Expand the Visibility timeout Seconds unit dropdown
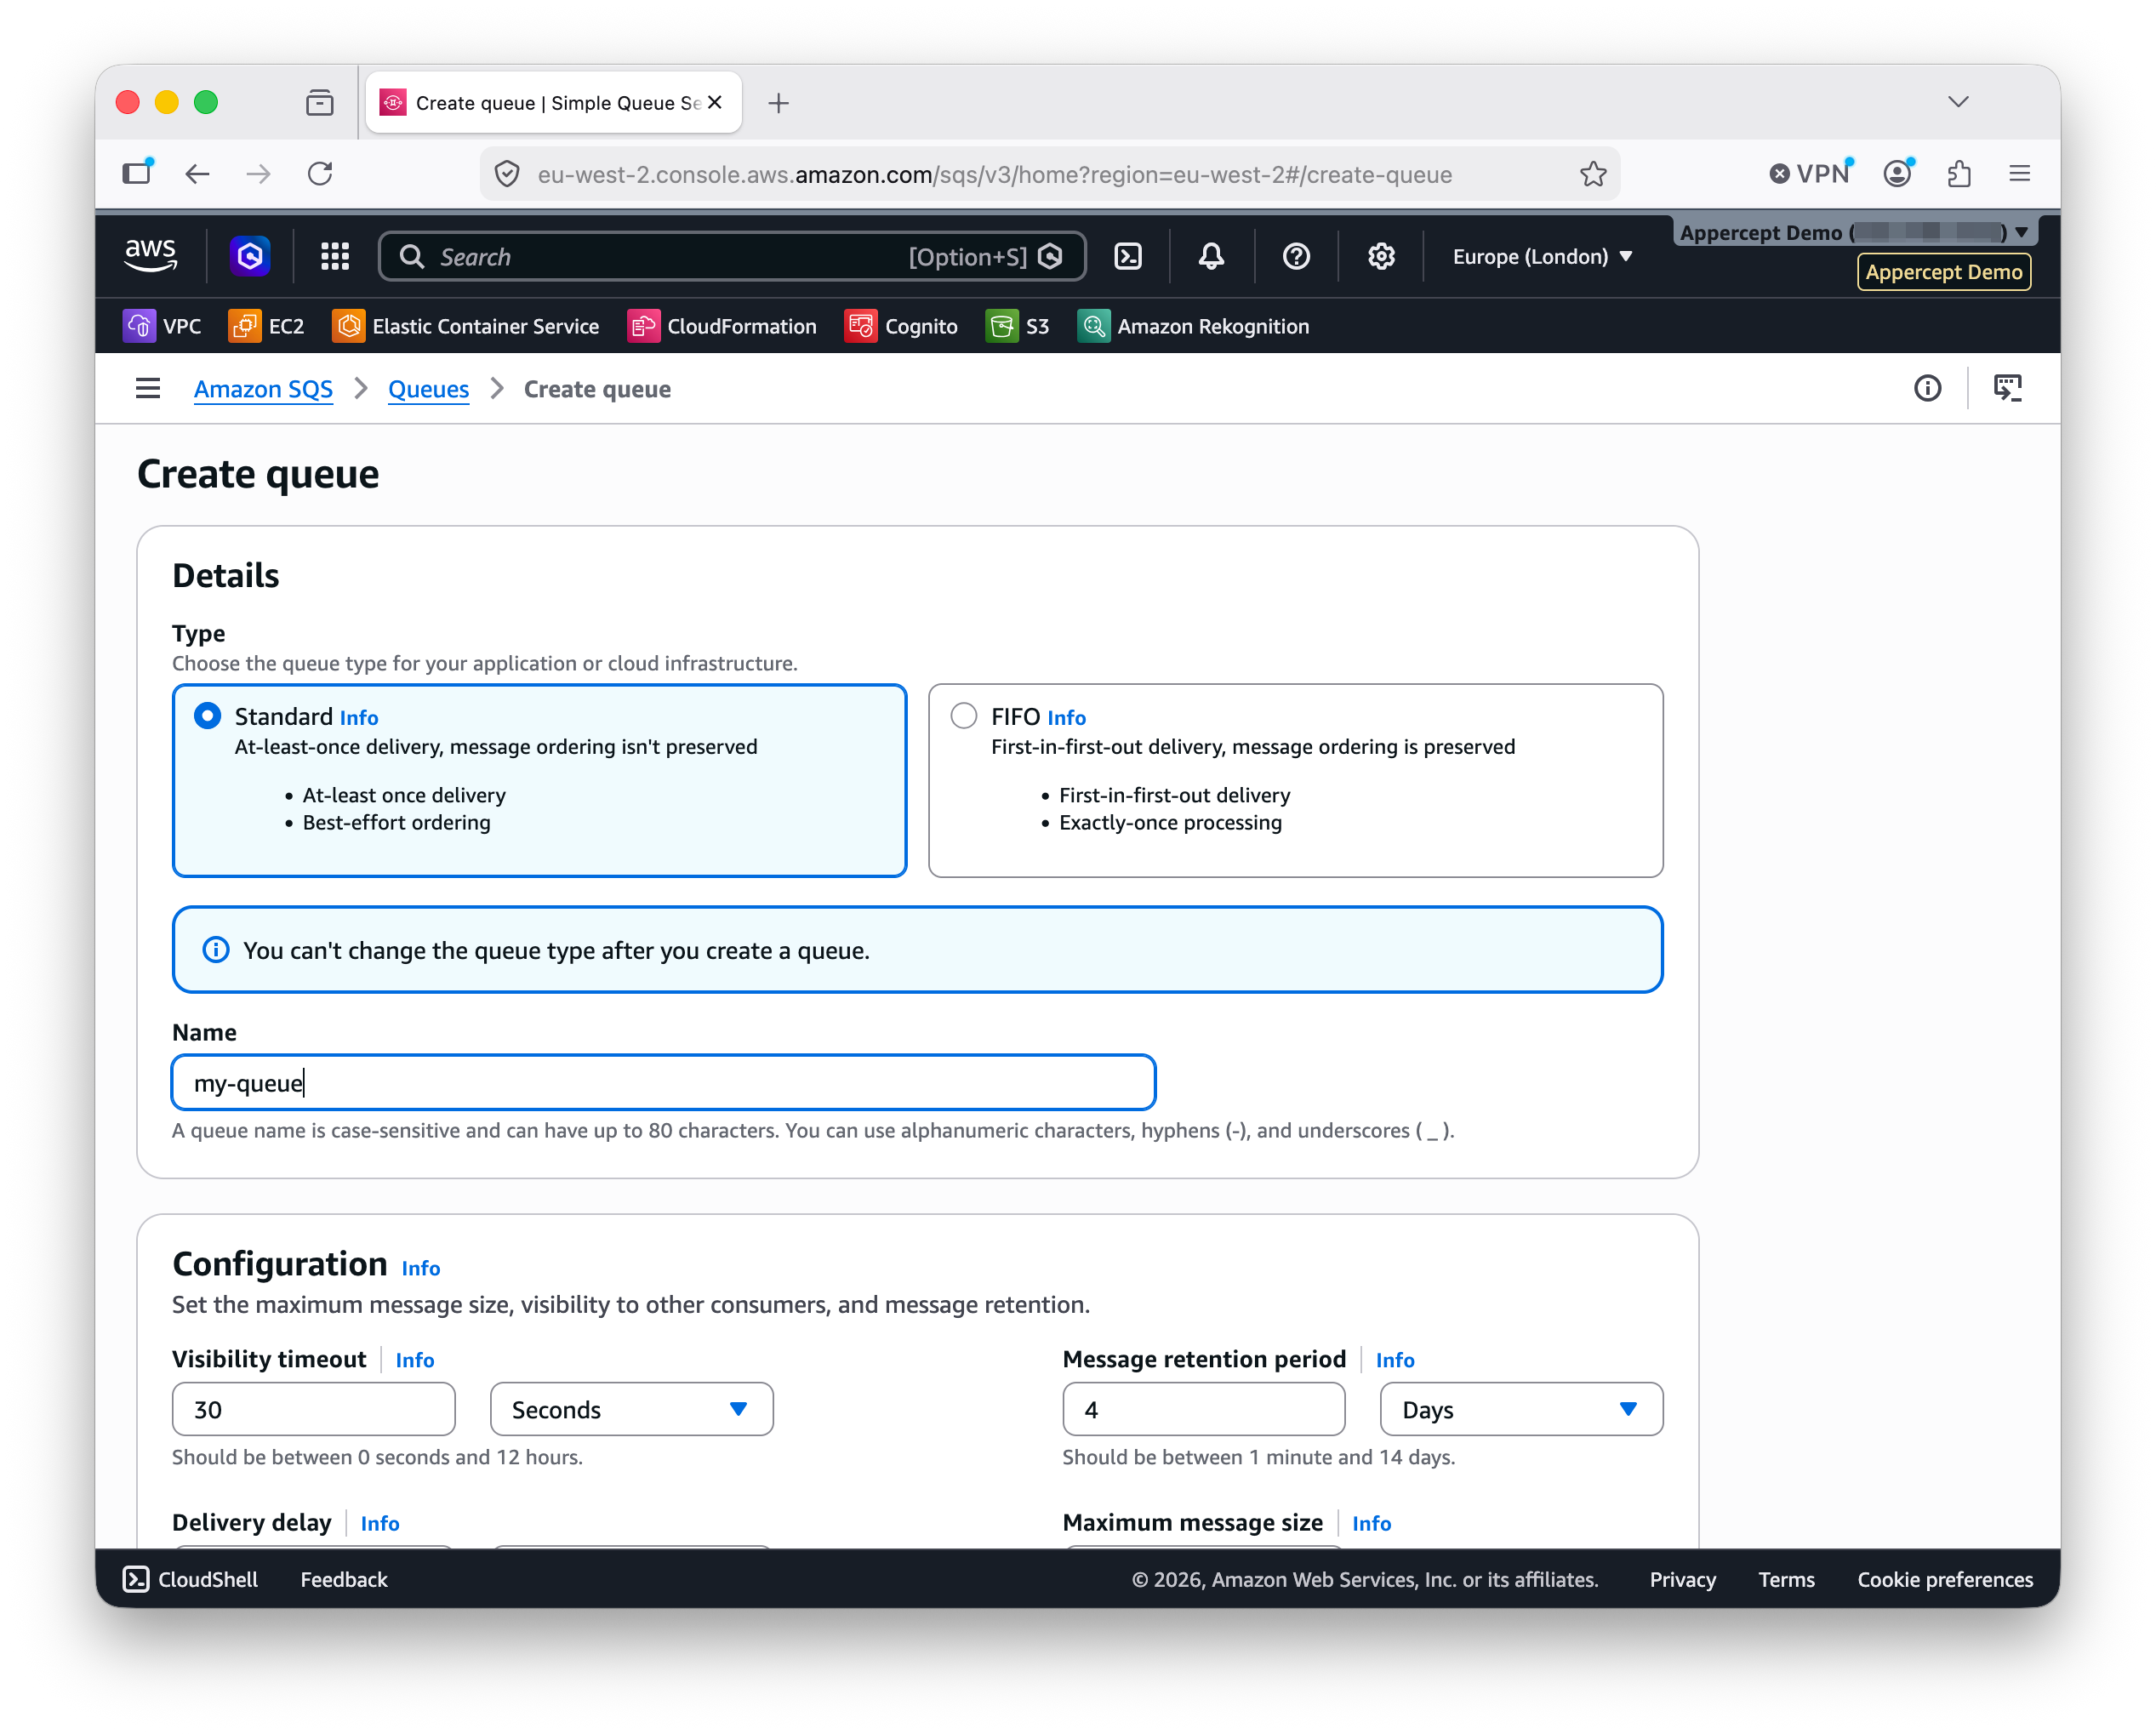This screenshot has width=2156, height=1734. 631,1409
